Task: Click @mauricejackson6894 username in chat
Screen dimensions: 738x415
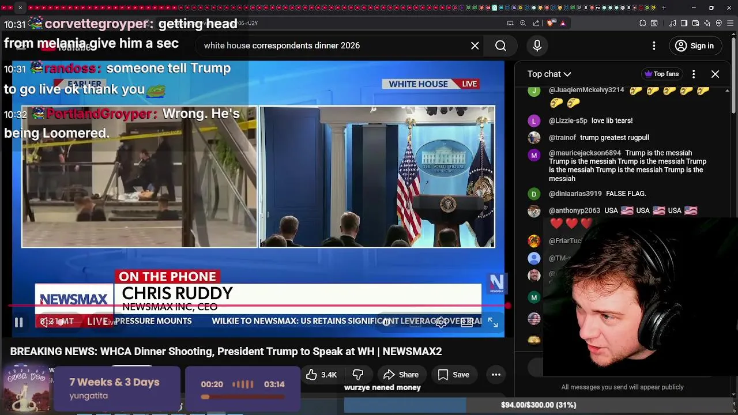Action: coord(585,153)
